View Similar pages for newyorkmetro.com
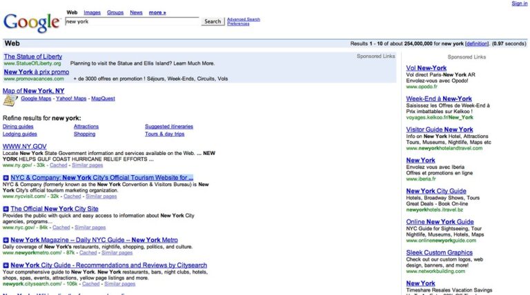The width and height of the screenshot is (530, 295). (x=117, y=253)
